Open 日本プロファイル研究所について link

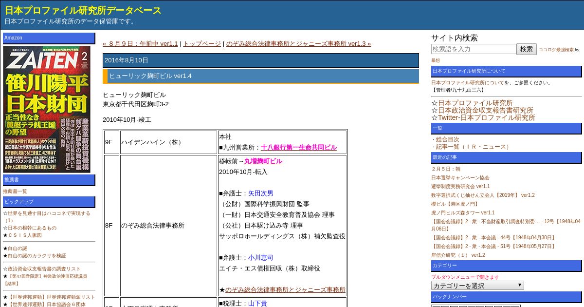pos(467,82)
